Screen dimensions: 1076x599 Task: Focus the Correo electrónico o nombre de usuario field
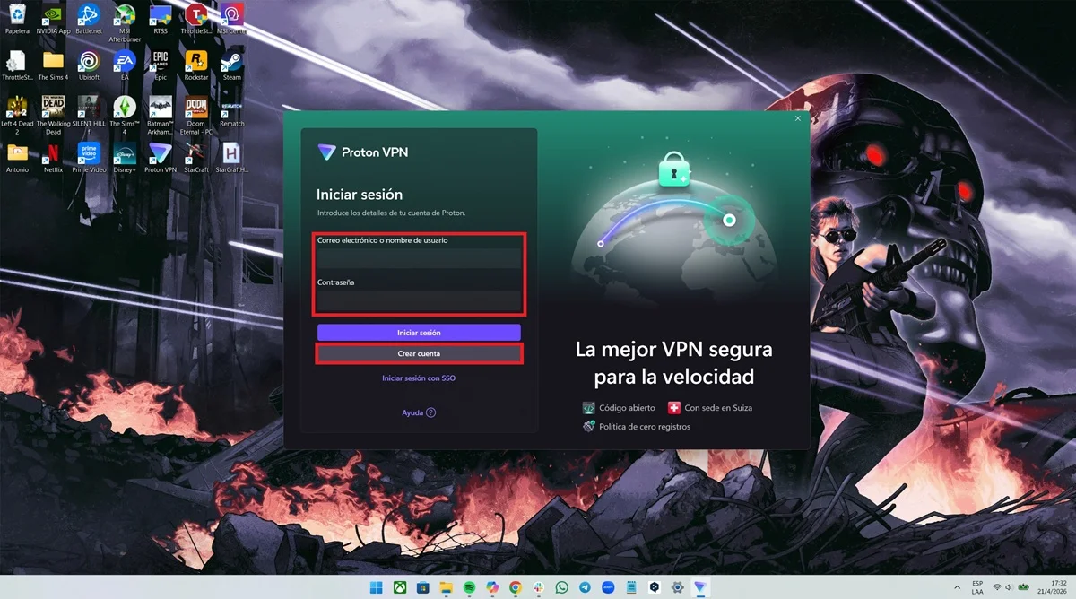coord(419,256)
